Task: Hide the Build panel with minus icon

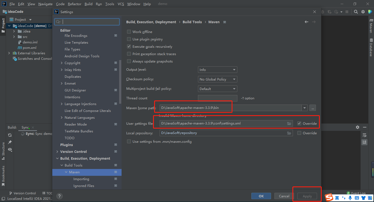Action: pyautogui.click(x=365, y=127)
